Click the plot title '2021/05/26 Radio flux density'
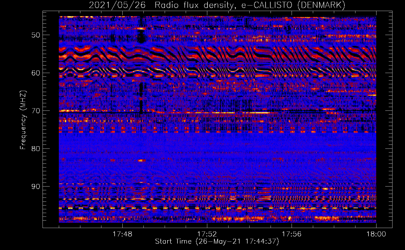 click(217, 5)
